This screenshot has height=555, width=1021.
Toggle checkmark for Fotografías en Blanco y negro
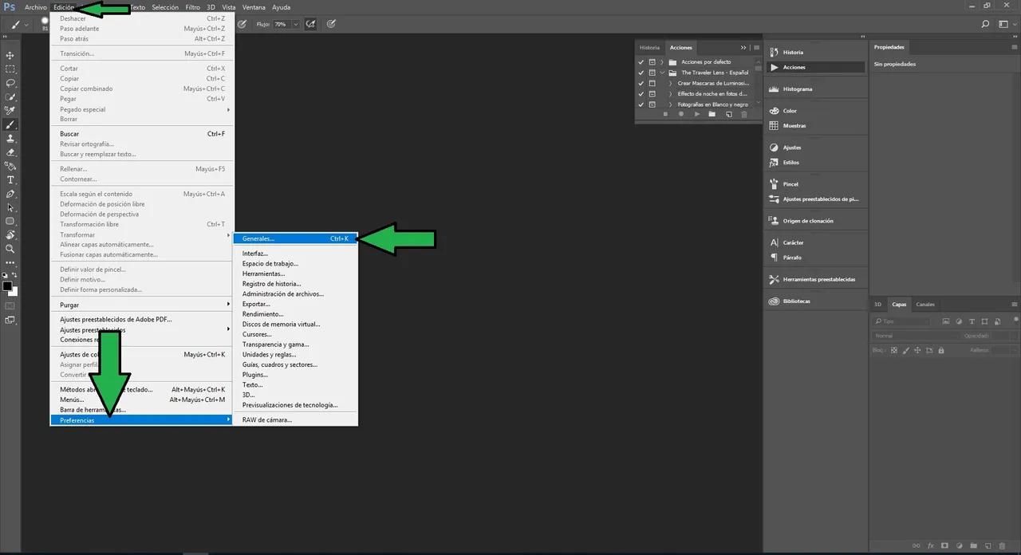(641, 104)
